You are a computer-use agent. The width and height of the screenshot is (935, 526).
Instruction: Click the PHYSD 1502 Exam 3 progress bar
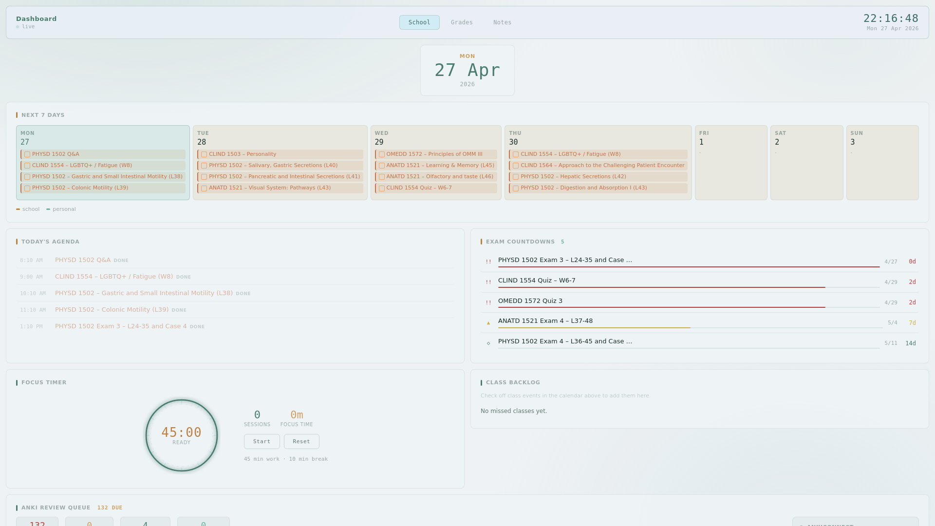pos(689,267)
